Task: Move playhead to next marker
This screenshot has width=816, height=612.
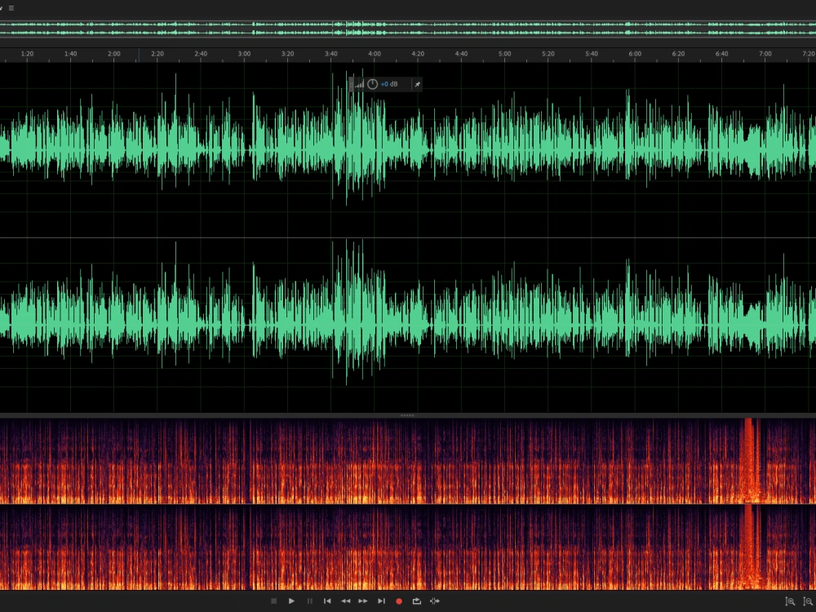Action: coord(381,601)
